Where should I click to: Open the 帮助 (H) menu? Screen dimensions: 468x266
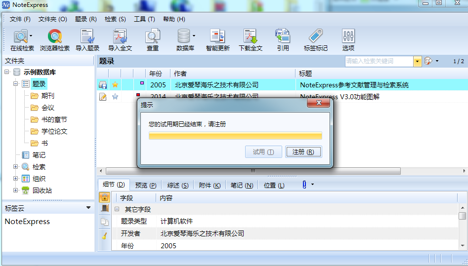(174, 19)
